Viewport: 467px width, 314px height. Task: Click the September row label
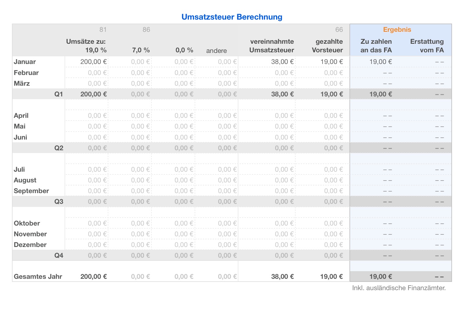(x=31, y=191)
